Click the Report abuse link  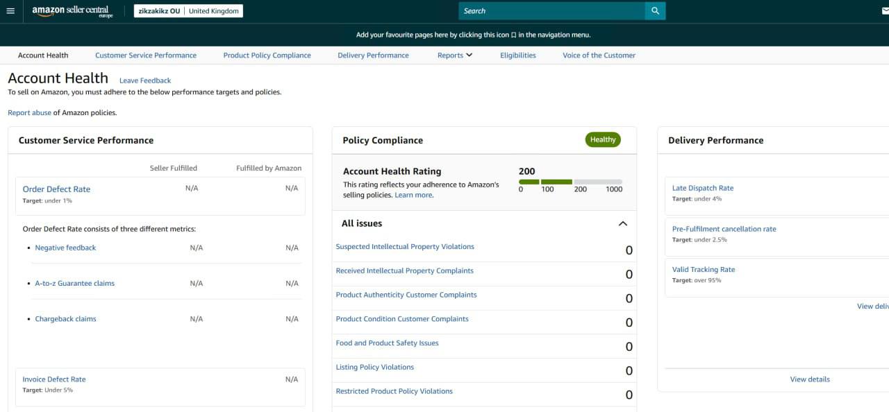pos(30,112)
